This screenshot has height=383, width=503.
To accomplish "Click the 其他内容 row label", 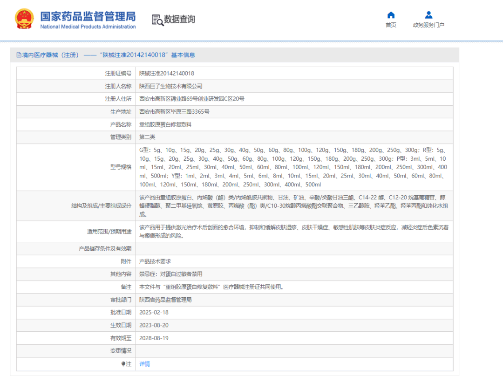I will point(121,274).
